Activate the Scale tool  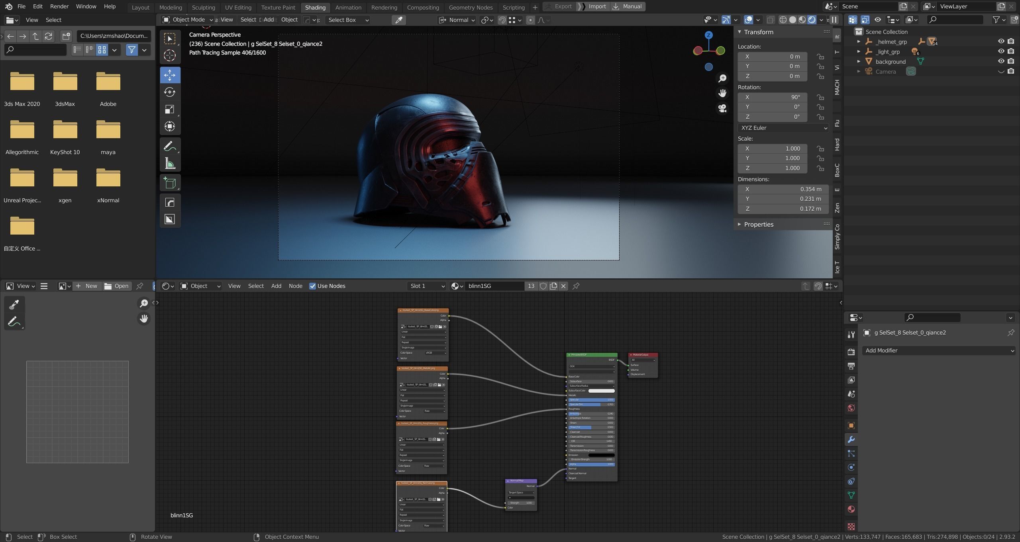tap(170, 110)
